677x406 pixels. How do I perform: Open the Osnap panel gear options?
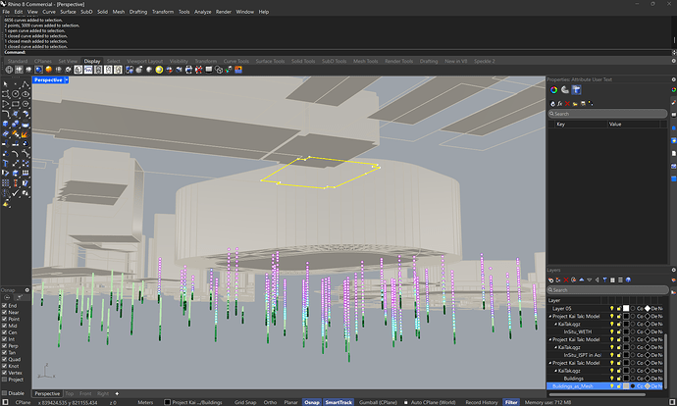pyautogui.click(x=26, y=290)
